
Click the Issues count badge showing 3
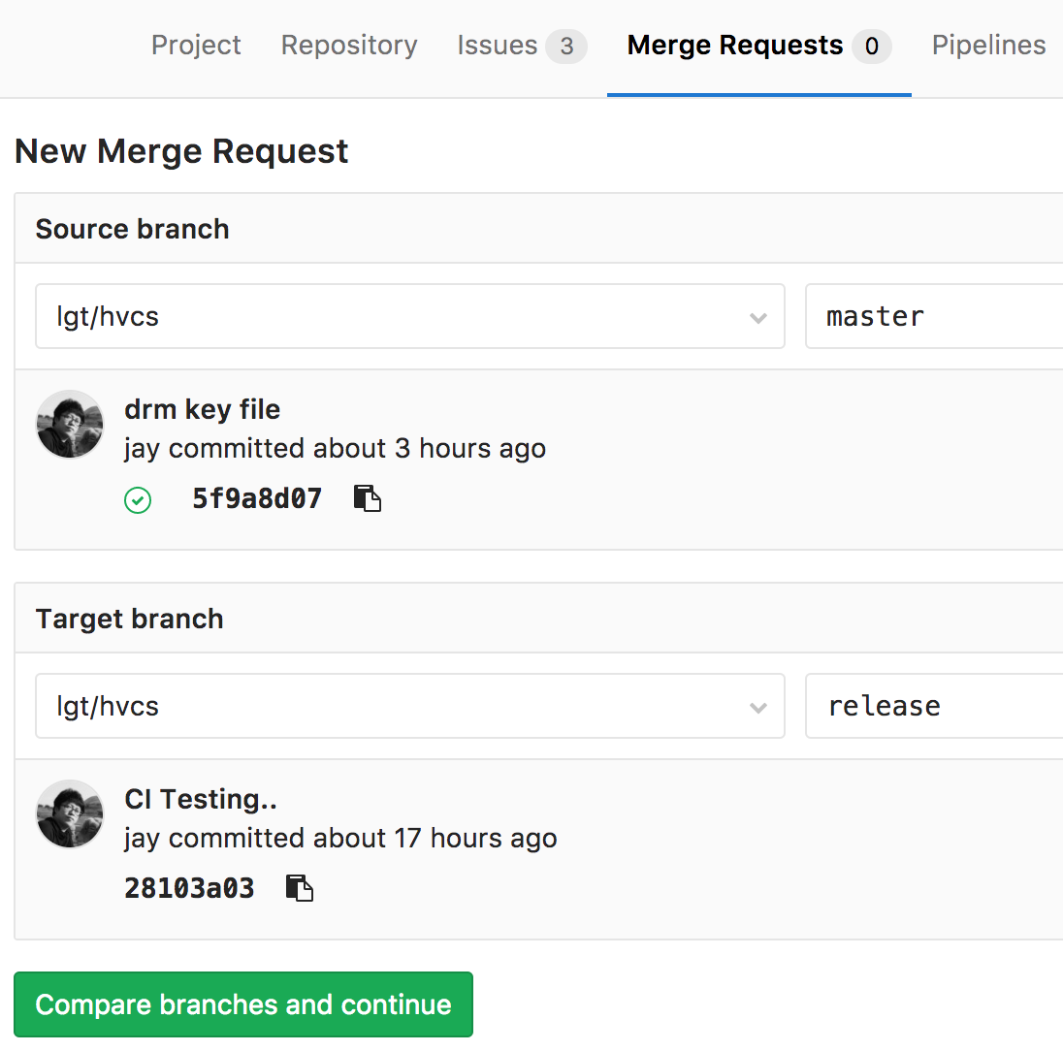566,47
